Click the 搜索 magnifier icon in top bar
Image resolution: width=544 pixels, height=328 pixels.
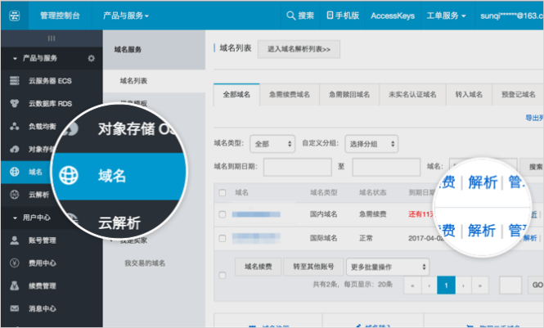[290, 16]
